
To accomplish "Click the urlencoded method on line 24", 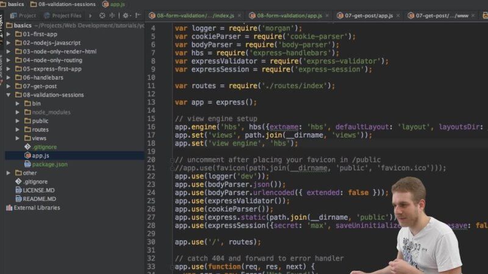I will [x=273, y=192].
